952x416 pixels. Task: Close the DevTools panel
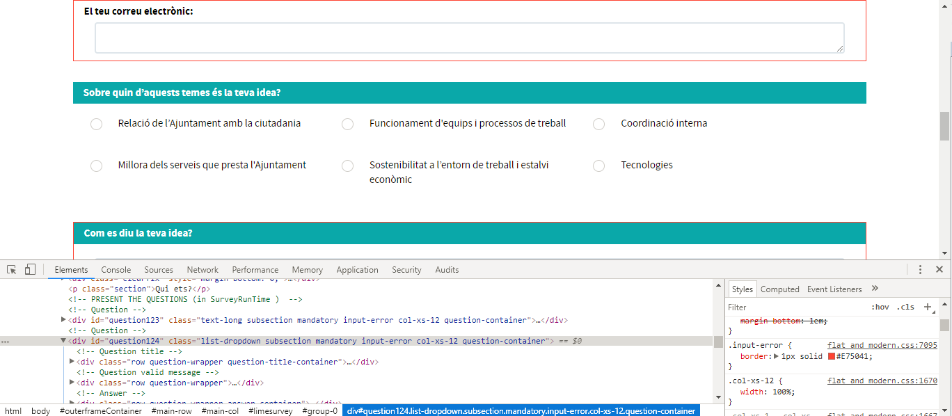point(939,270)
